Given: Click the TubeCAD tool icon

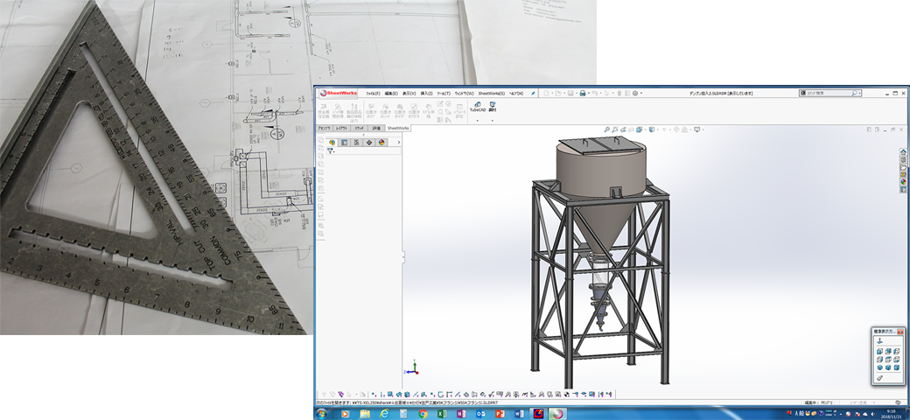Looking at the screenshot, I should click(477, 105).
